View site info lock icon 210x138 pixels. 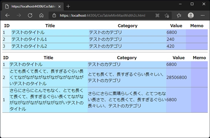tap(54, 15)
